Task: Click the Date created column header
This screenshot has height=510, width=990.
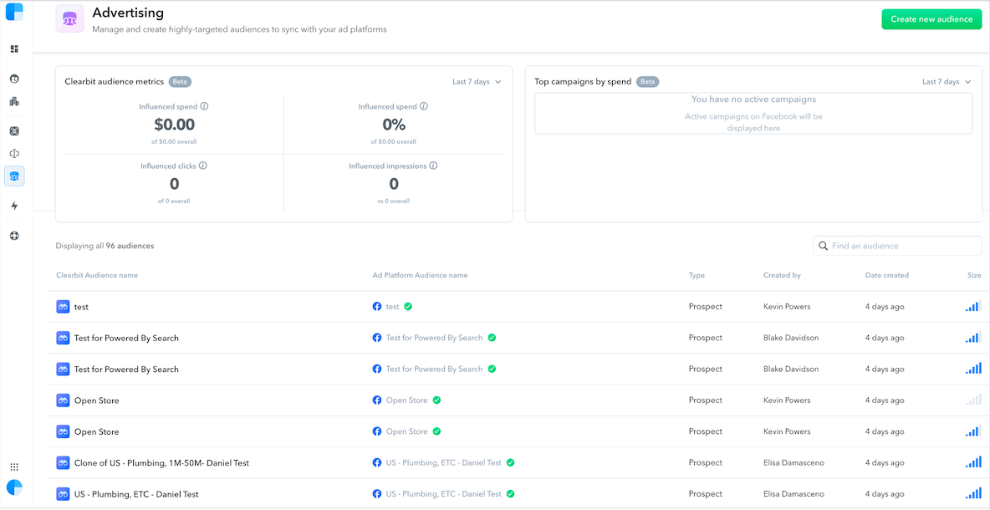Action: point(887,275)
